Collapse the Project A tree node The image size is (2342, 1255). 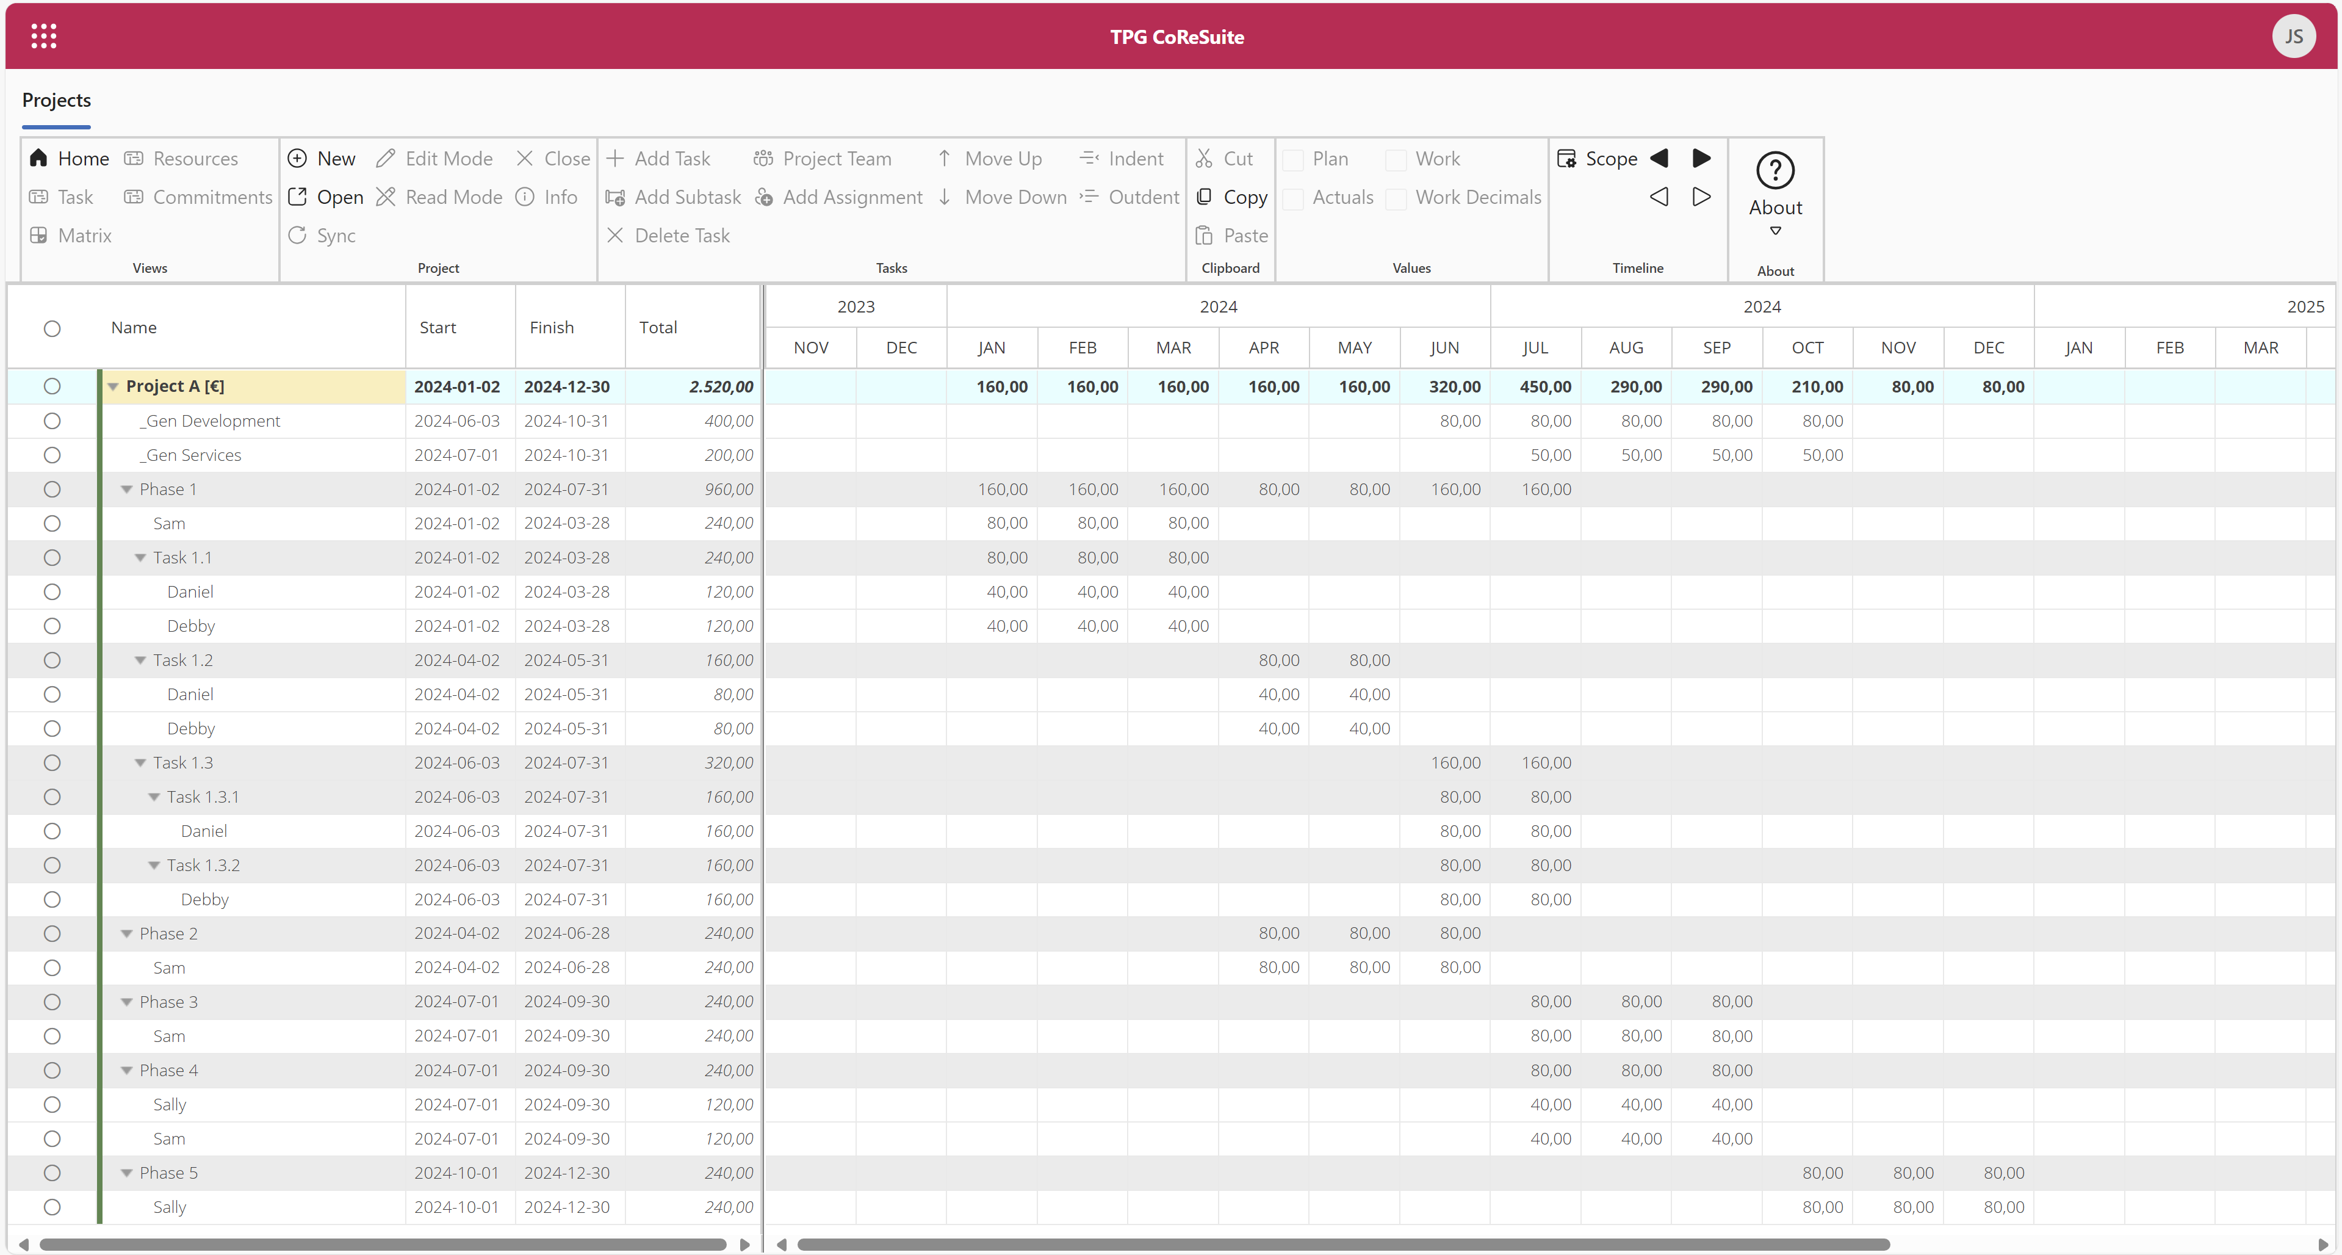click(113, 386)
